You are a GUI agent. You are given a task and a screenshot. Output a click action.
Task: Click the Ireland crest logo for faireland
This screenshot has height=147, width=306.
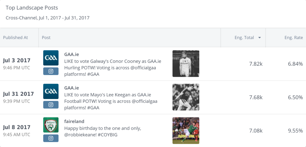tap(51, 125)
